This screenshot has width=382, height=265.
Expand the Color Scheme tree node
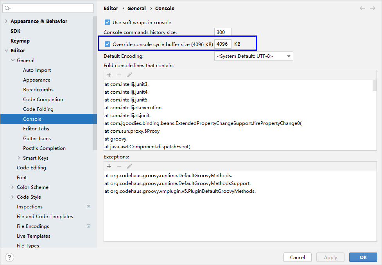[13, 187]
